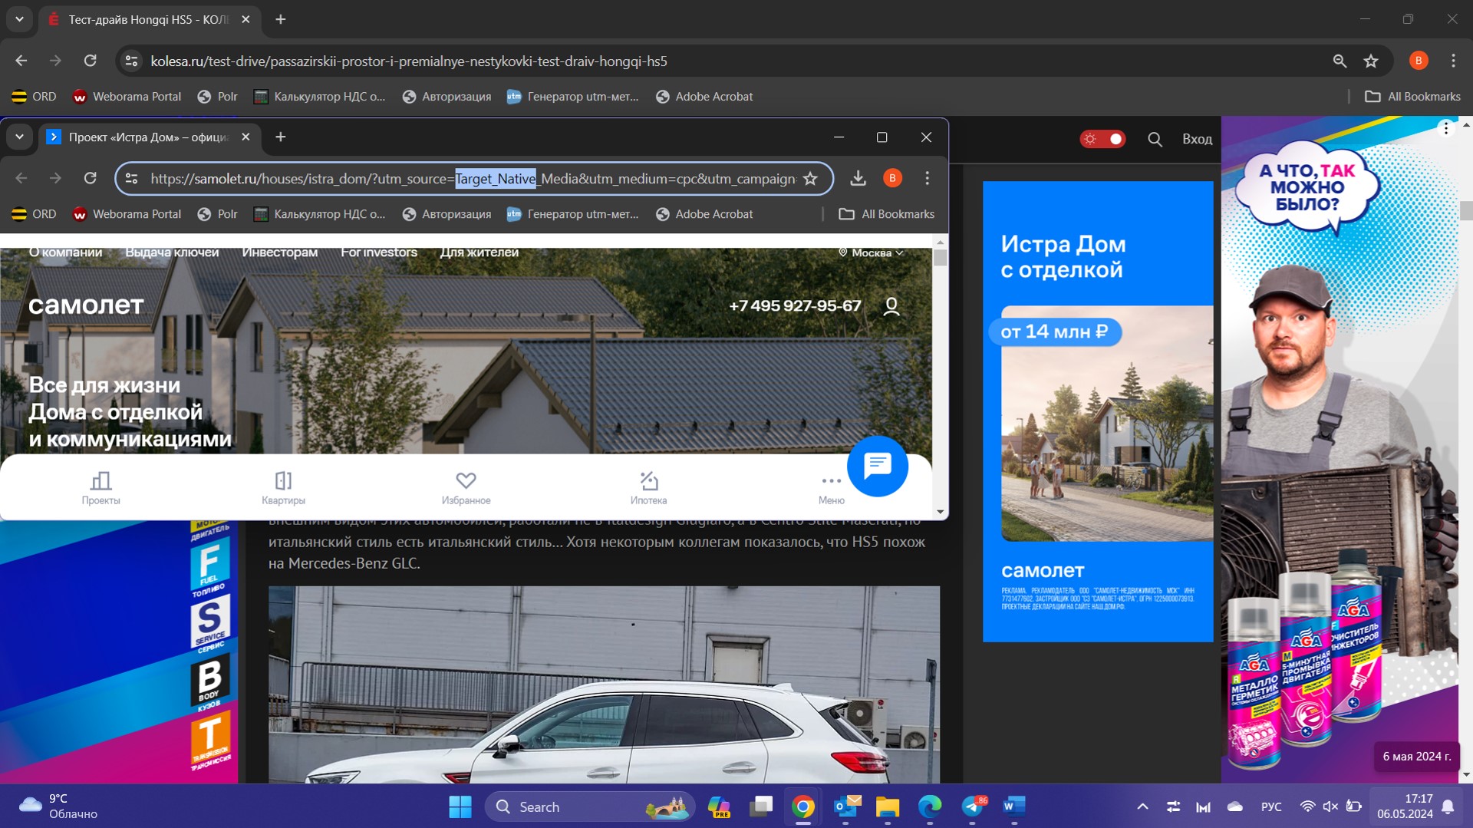Close the Проект «Истра Дом» tab
Viewport: 1473px width, 828px height.
[245, 137]
